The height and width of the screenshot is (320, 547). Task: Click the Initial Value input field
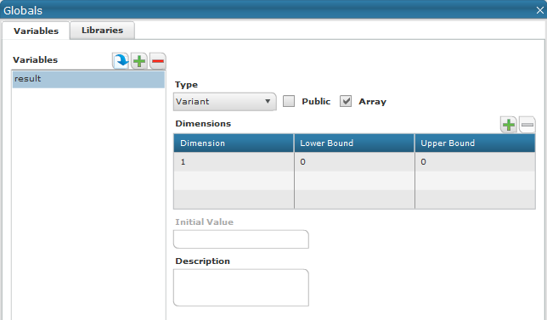[241, 239]
